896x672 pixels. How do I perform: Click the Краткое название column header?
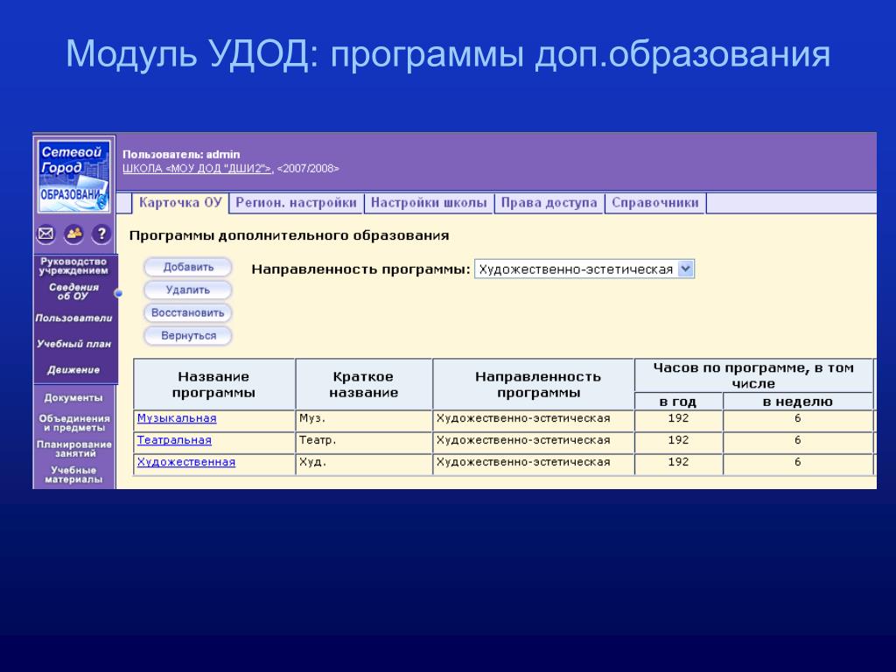[363, 384]
